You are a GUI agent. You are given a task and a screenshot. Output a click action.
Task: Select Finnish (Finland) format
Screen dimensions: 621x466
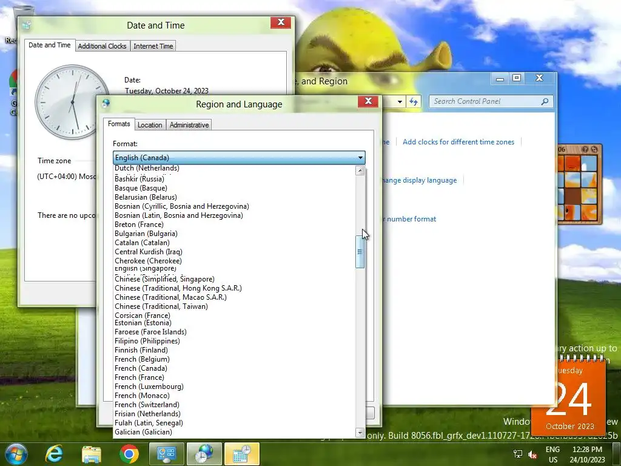coord(141,350)
